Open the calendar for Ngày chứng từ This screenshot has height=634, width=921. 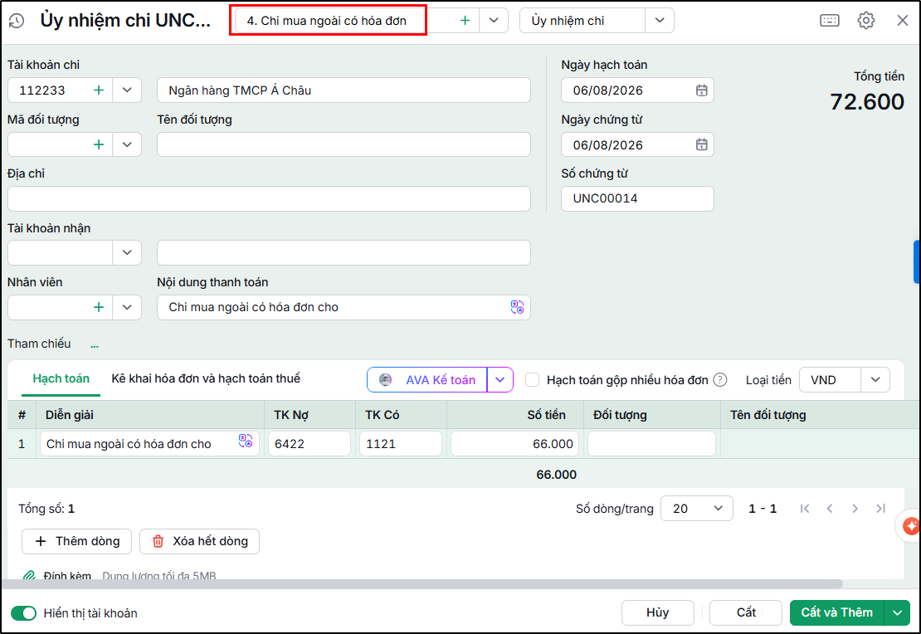click(701, 144)
